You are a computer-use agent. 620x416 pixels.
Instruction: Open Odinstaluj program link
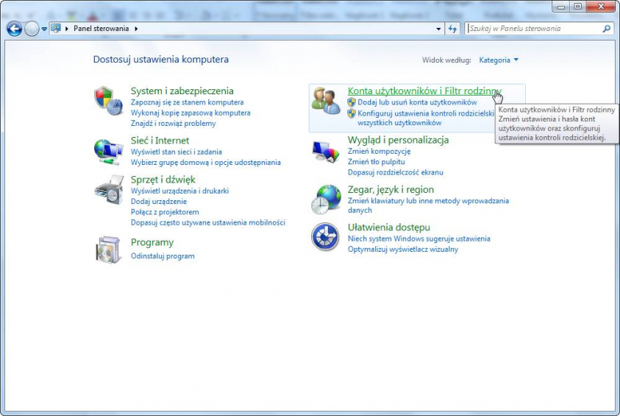point(163,256)
